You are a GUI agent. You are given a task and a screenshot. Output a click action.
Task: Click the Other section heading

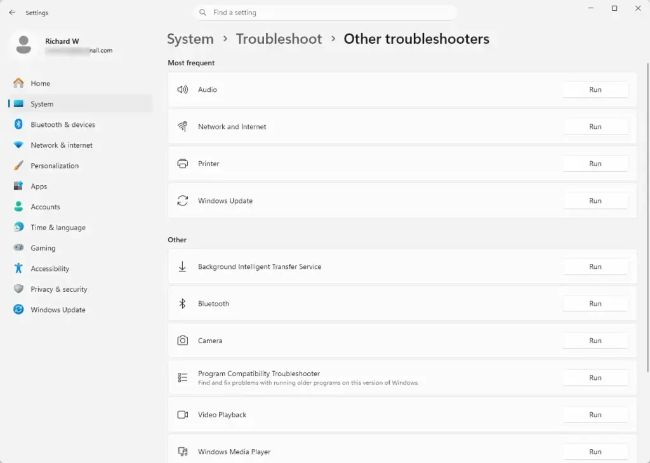(177, 240)
